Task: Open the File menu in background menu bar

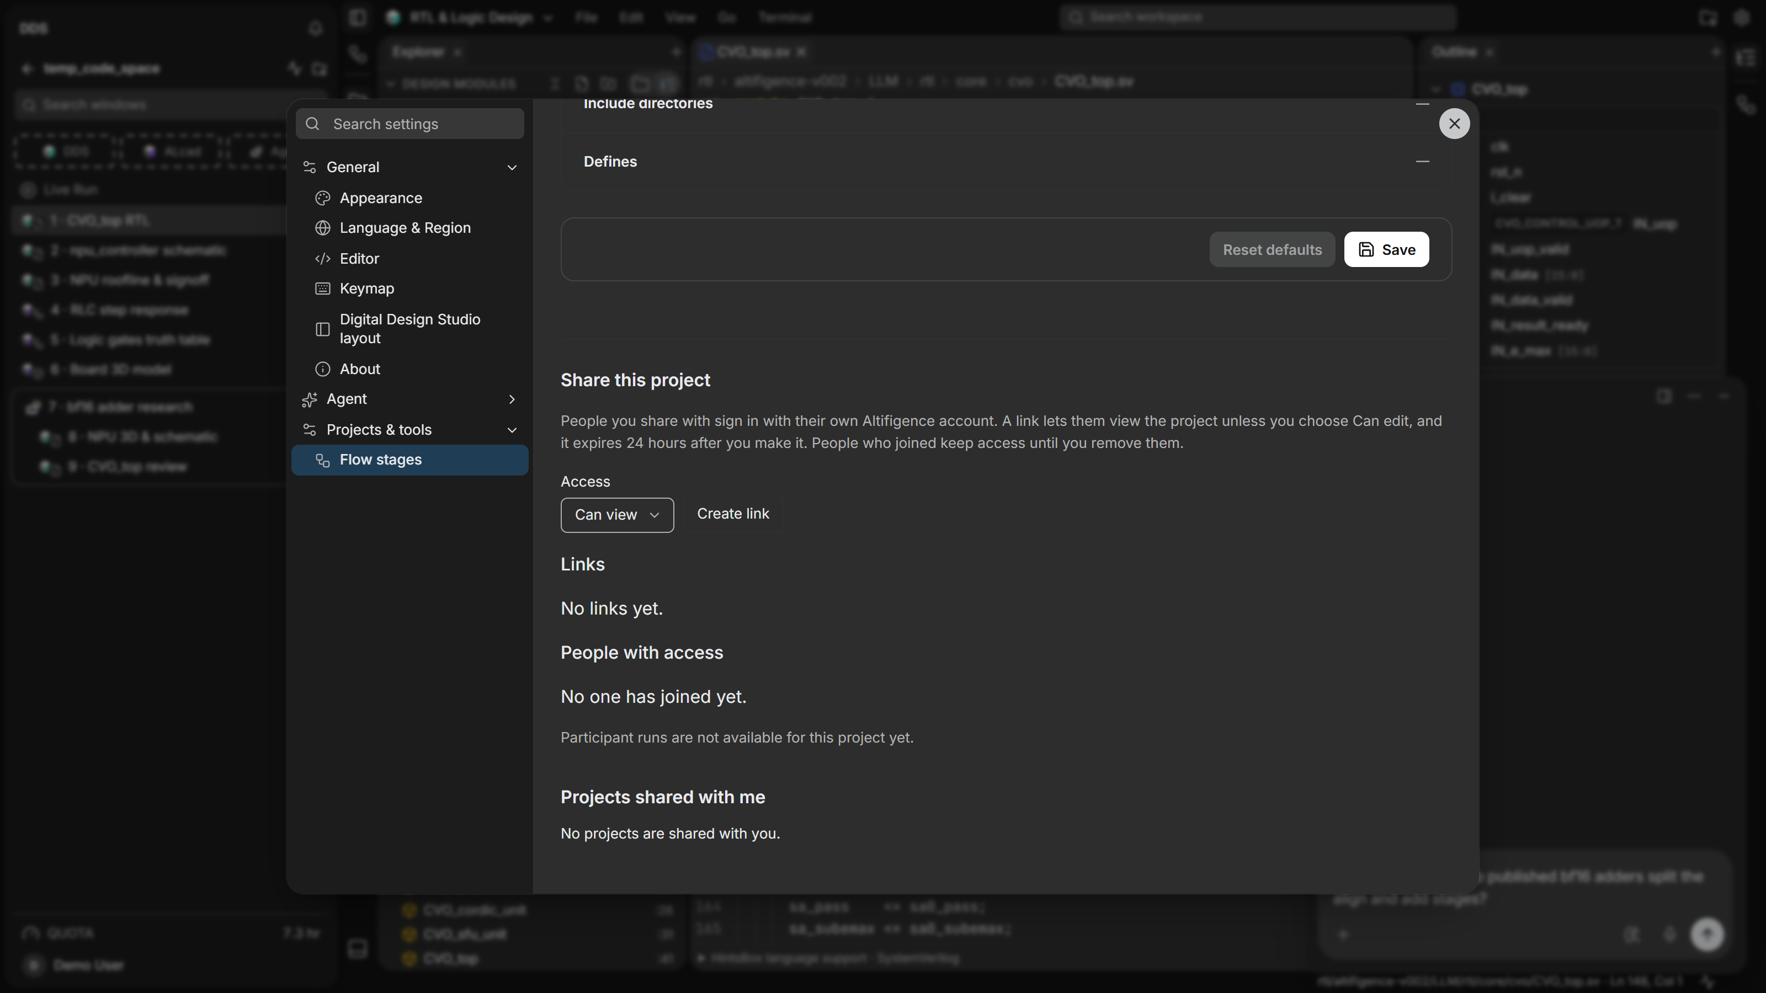Action: click(586, 18)
